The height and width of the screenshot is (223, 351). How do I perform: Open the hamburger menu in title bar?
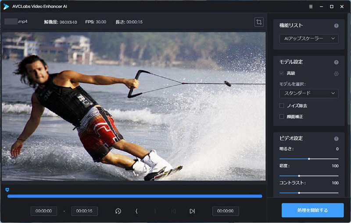[311, 7]
